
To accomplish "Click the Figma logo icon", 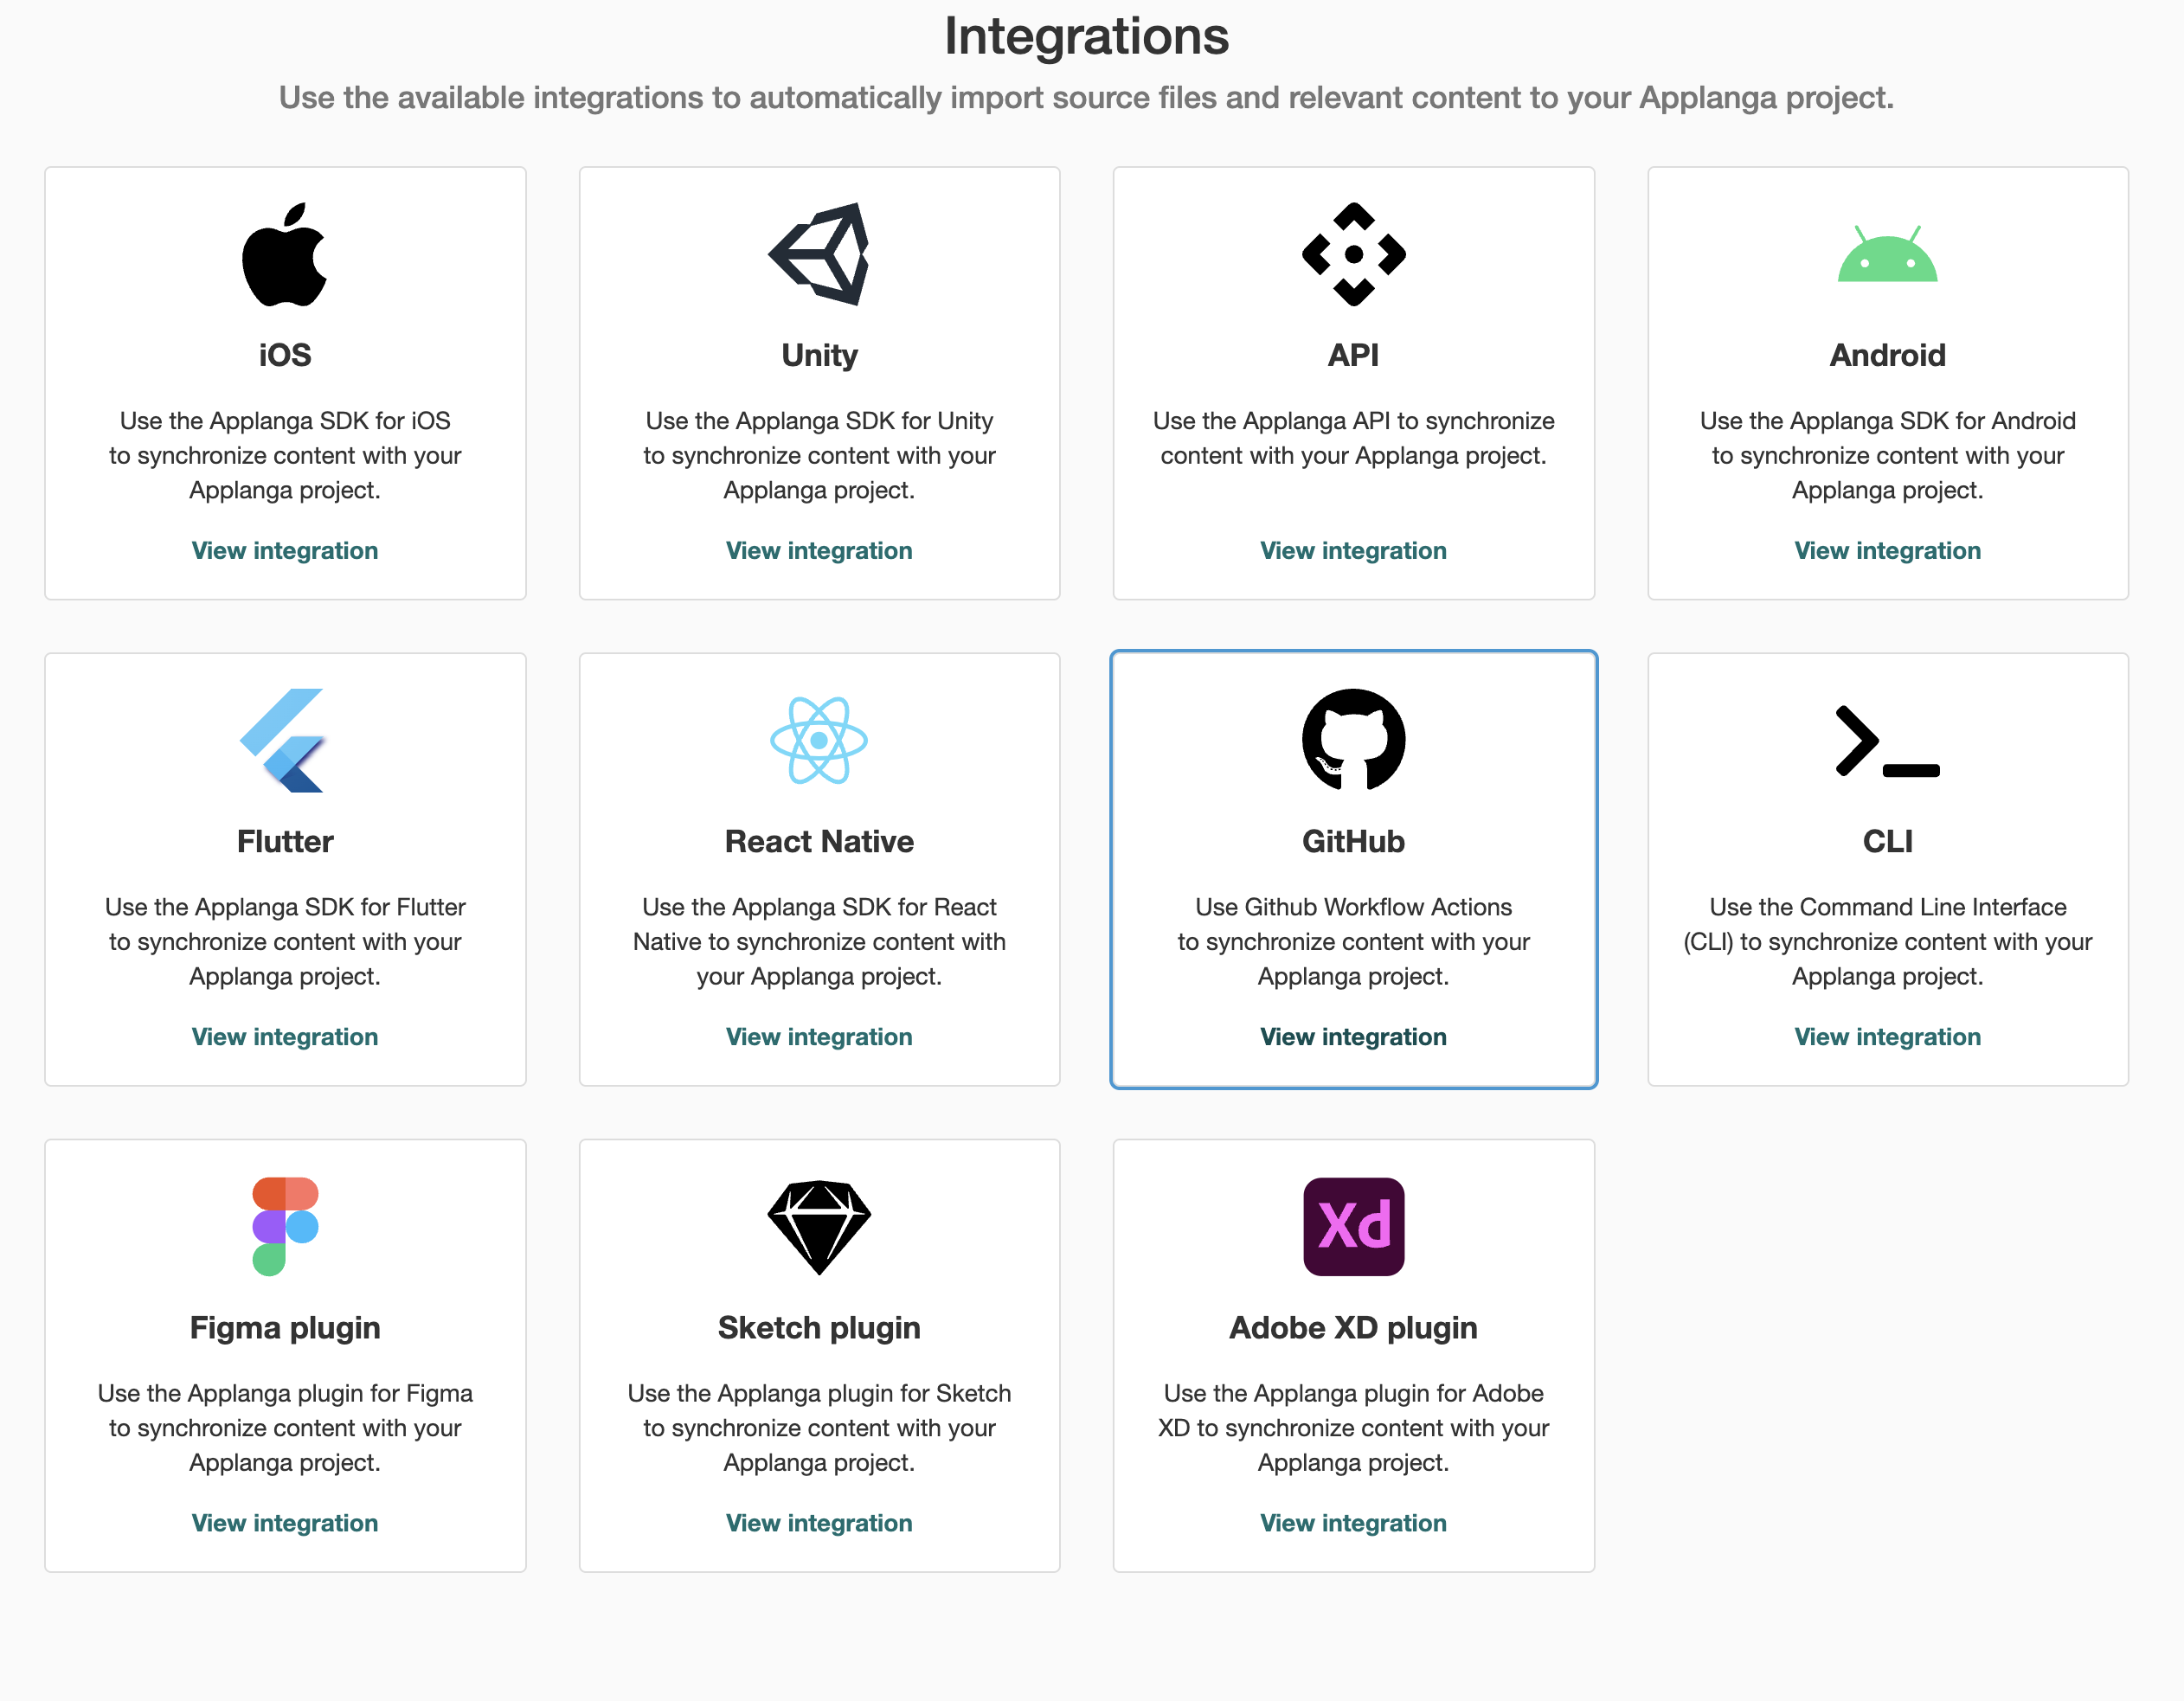I will 285,1226.
